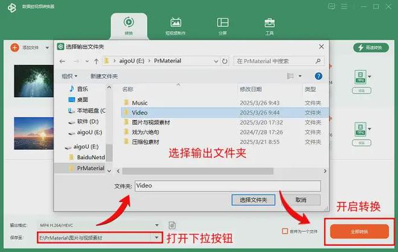Expand the 保存至 save path dropdown
Screen dimensions: 398x252
[x=157, y=238]
